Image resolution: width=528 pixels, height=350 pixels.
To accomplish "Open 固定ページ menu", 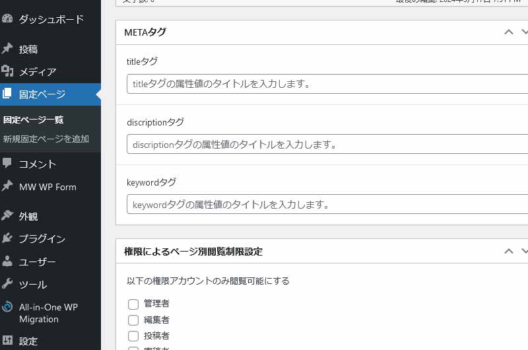I will tap(51, 94).
